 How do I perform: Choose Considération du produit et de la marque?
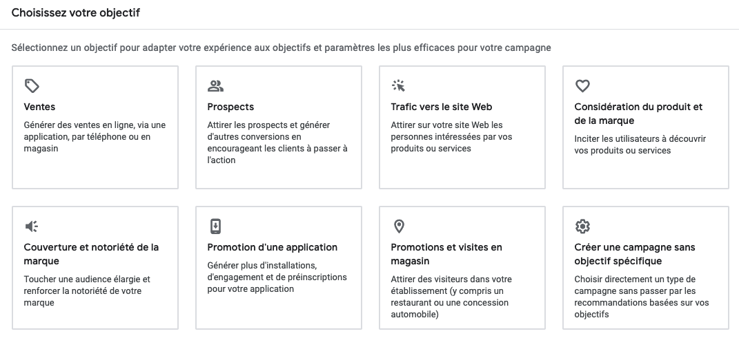pyautogui.click(x=638, y=114)
